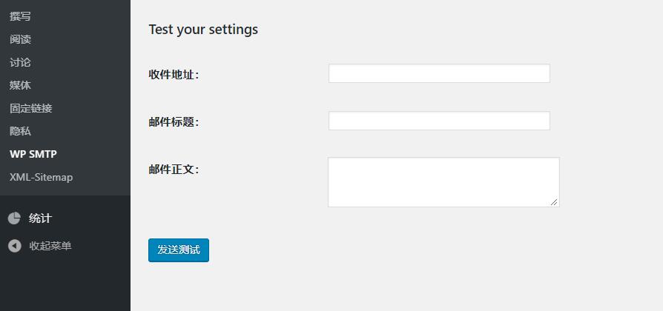The height and width of the screenshot is (311, 663).
Task: Click the 收起菜单 collapse arrow icon
Action: pyautogui.click(x=14, y=246)
